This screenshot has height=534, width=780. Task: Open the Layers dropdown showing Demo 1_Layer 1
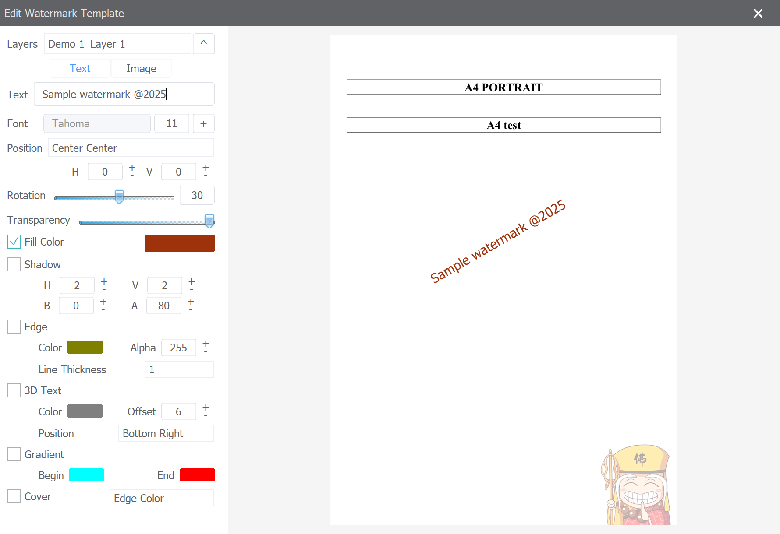pos(117,44)
